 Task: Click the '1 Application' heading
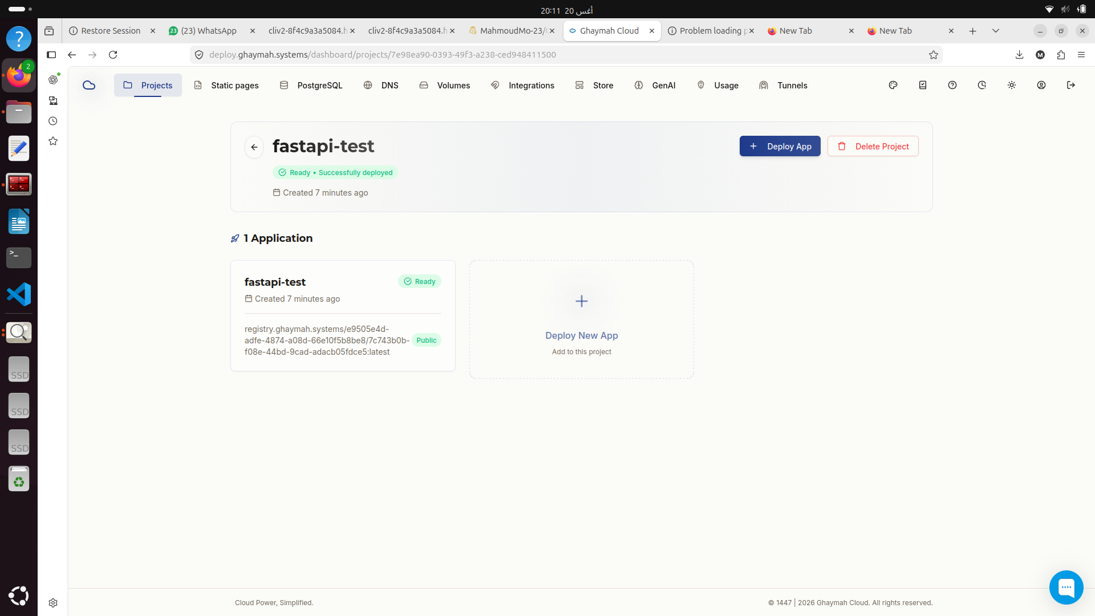click(278, 238)
